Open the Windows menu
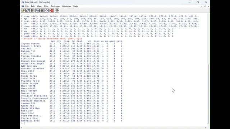 click(66, 6)
